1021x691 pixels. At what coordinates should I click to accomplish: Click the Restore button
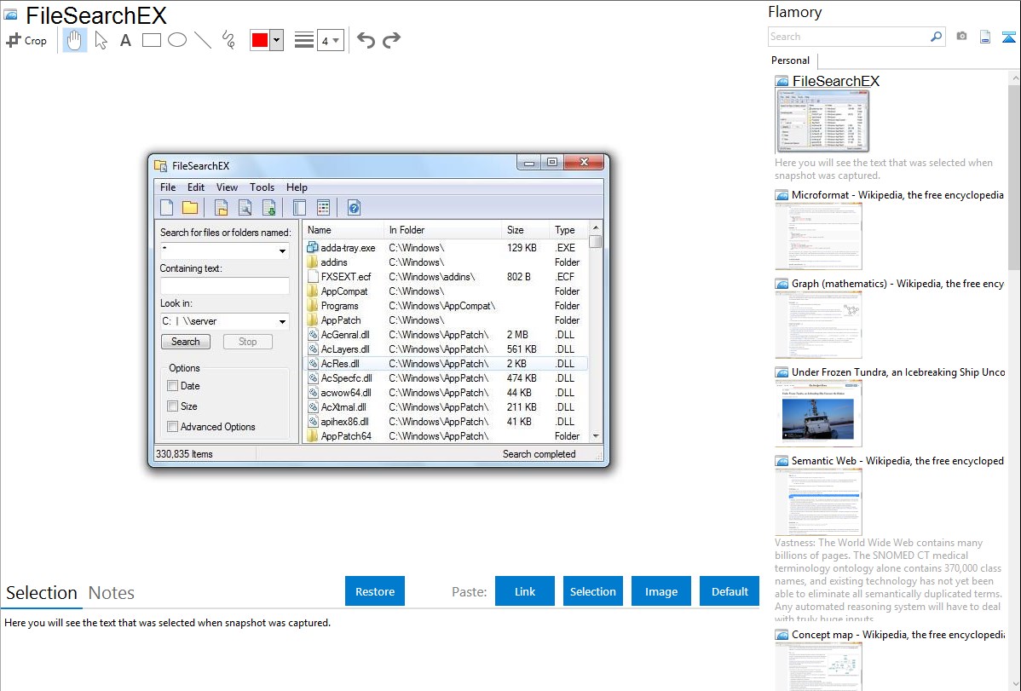[375, 591]
